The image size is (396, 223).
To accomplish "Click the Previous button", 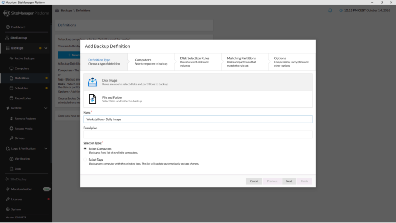I will (x=272, y=181).
